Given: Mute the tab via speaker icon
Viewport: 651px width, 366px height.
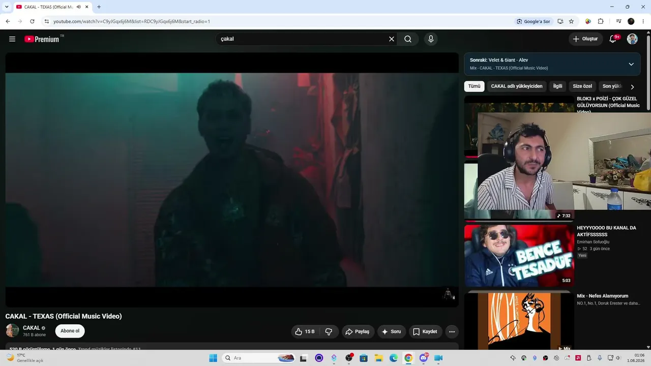Looking at the screenshot, I should (x=78, y=7).
